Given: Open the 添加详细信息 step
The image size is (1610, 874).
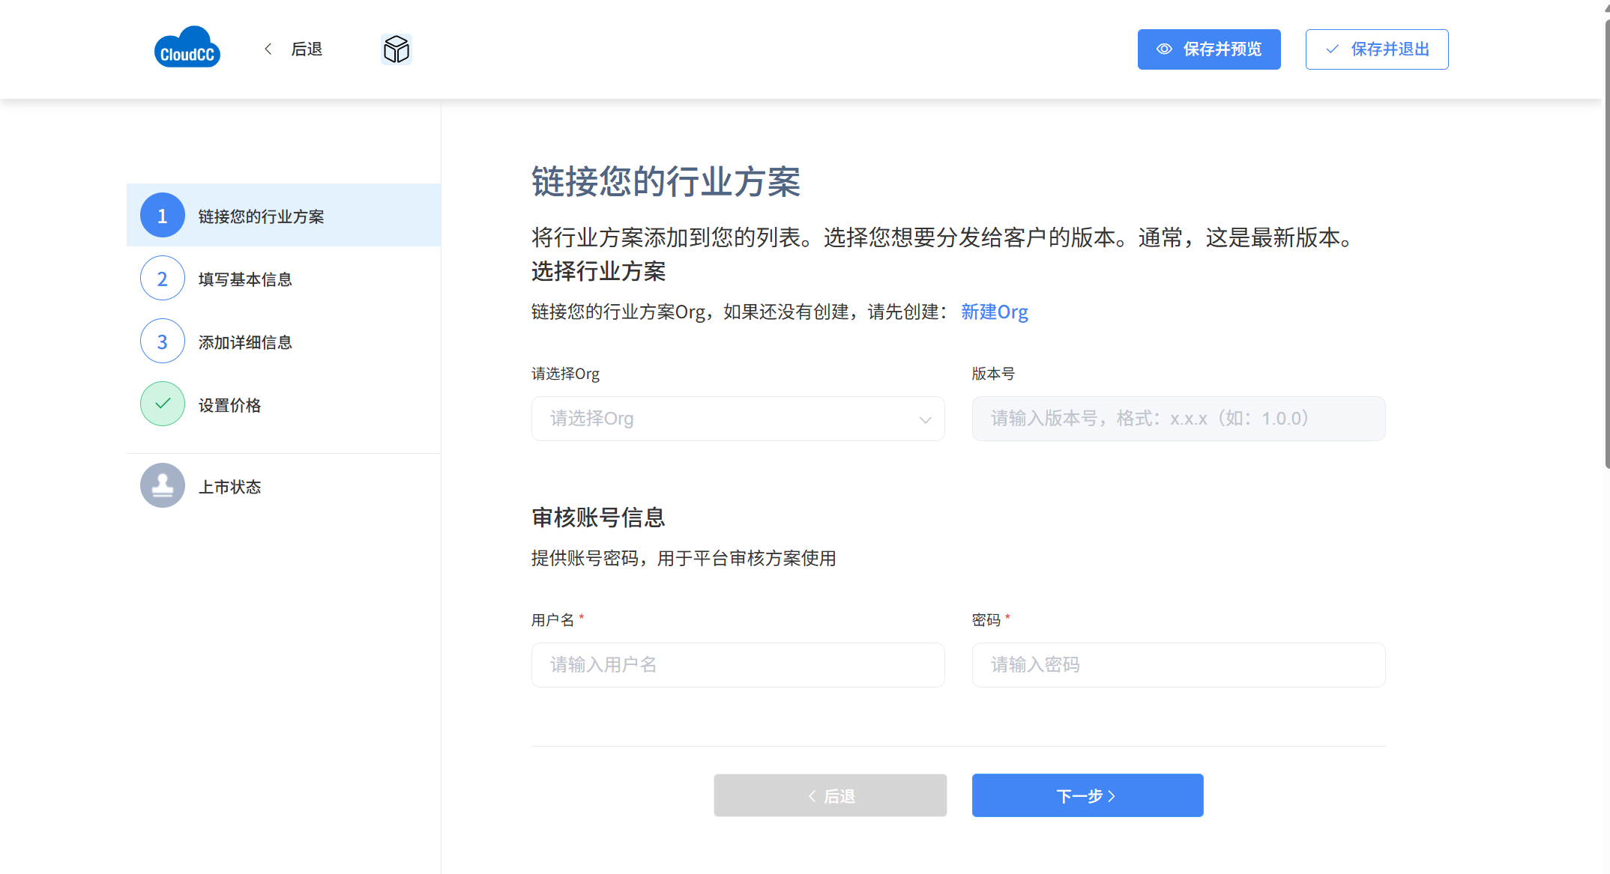Looking at the screenshot, I should (245, 342).
